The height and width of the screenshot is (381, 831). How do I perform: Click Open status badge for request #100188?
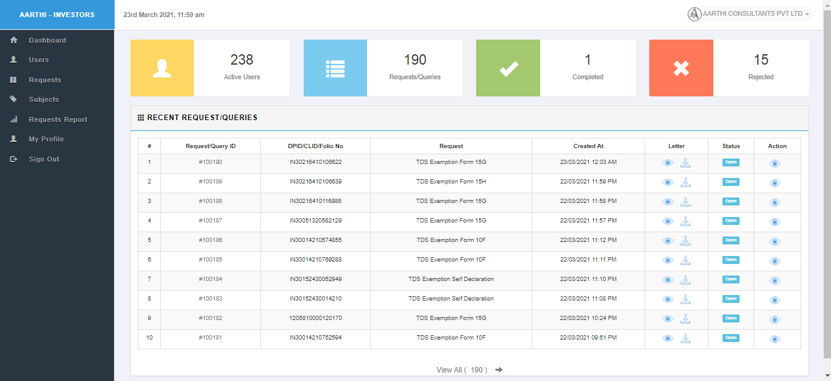(730, 201)
